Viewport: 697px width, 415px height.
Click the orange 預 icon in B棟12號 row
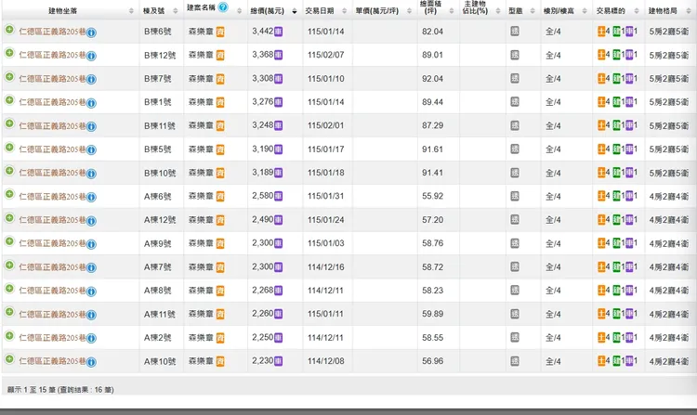coord(220,56)
